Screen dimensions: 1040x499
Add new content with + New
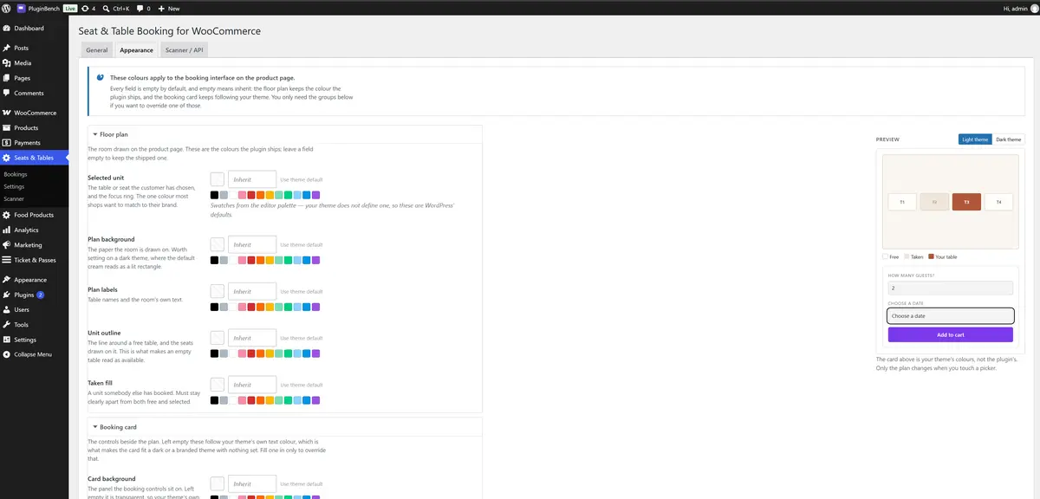click(169, 8)
